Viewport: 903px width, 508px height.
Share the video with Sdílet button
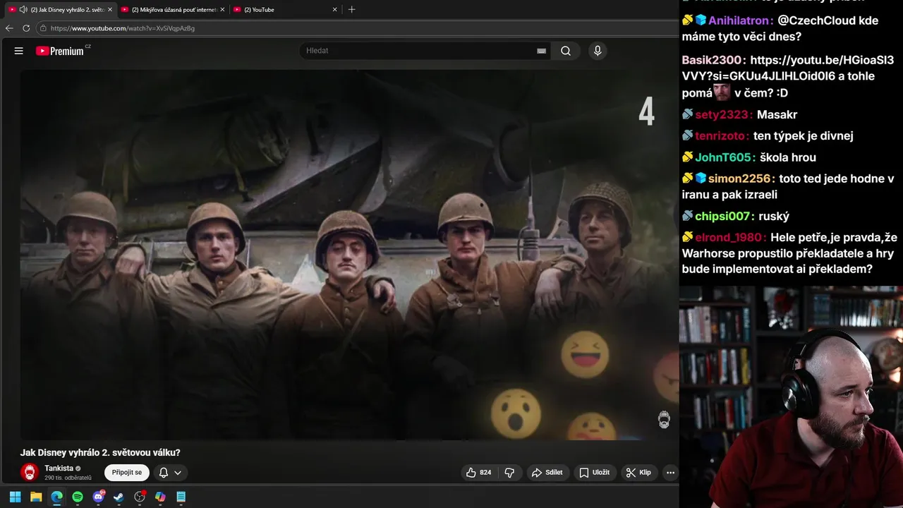[x=547, y=473]
